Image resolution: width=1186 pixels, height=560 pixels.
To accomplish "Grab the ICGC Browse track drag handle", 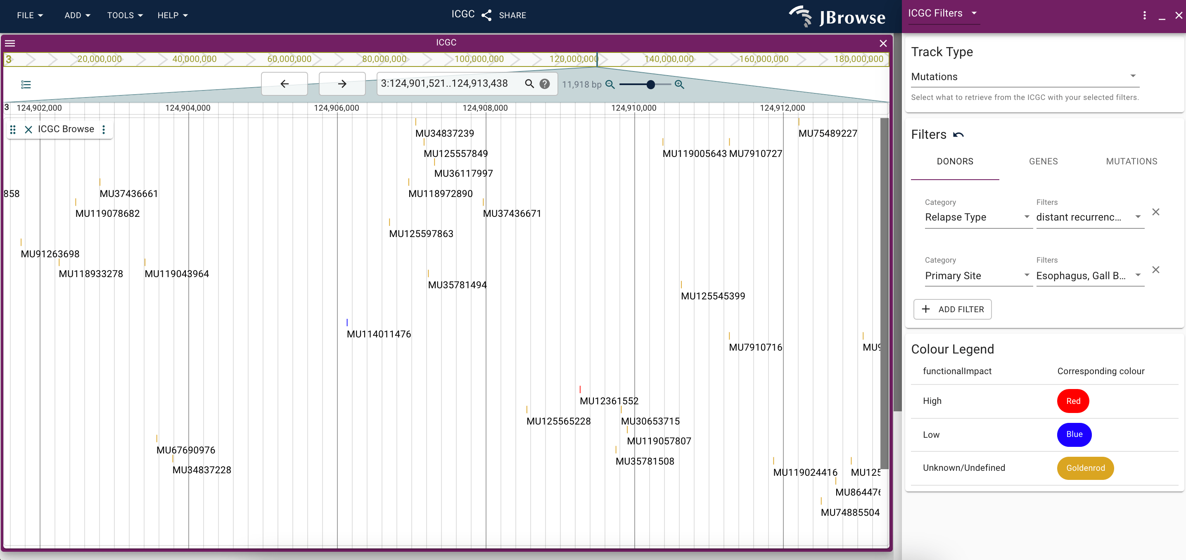I will (x=13, y=129).
